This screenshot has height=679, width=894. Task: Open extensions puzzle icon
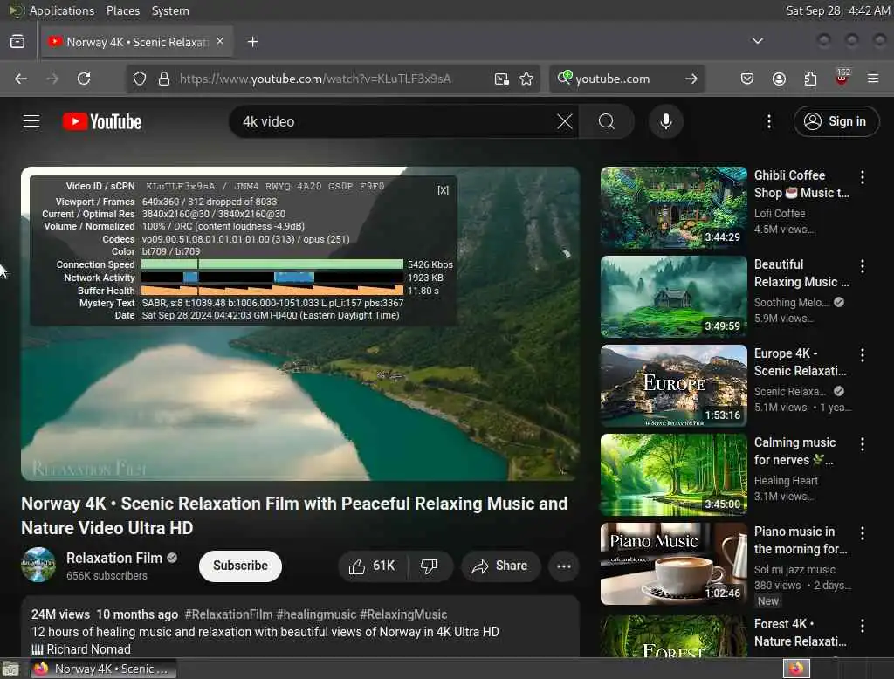click(x=810, y=79)
